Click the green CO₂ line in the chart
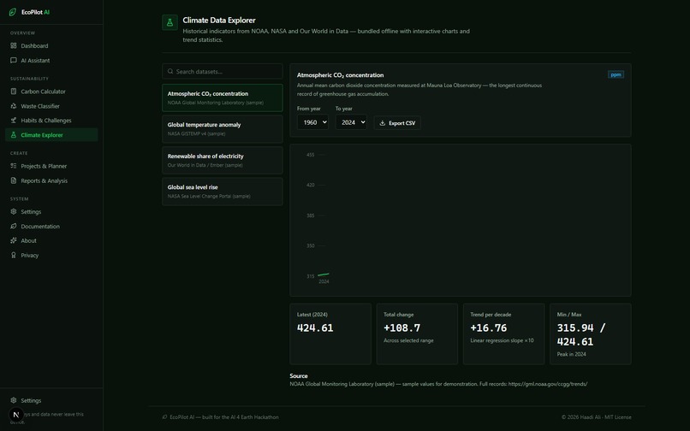 point(324,275)
